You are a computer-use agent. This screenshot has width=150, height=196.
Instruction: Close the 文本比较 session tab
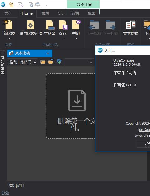pos(48,53)
